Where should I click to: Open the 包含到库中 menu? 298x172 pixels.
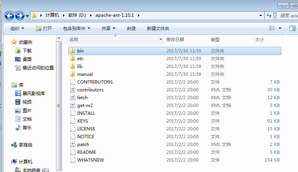click(x=76, y=29)
